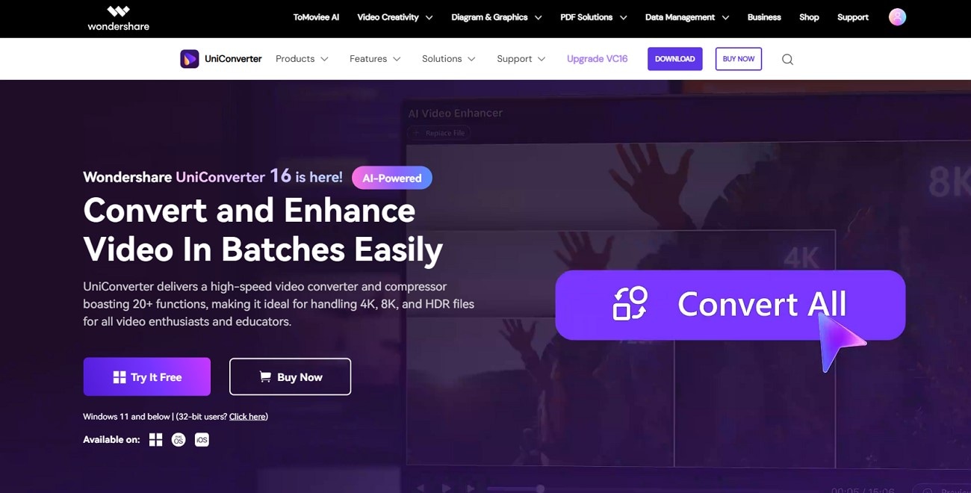Screen dimensions: 971x493
Task: Expand the Video Creativity dropdown
Action: (394, 17)
